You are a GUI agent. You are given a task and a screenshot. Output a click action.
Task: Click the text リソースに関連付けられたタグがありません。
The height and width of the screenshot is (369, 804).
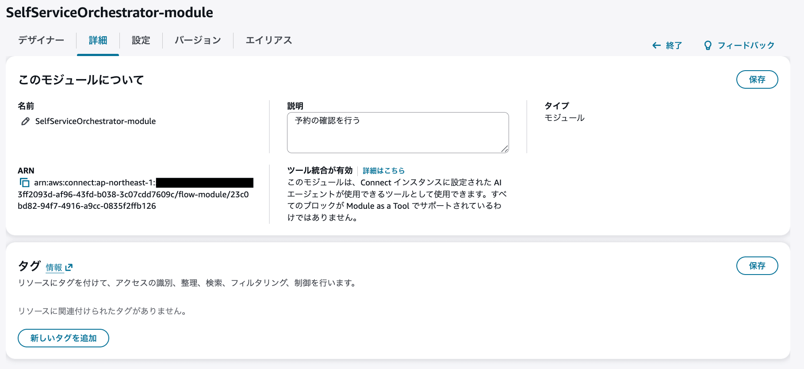tap(103, 311)
